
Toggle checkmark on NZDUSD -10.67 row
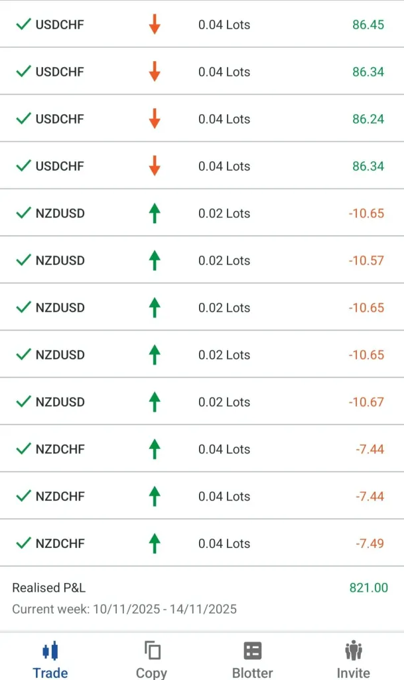(x=24, y=402)
